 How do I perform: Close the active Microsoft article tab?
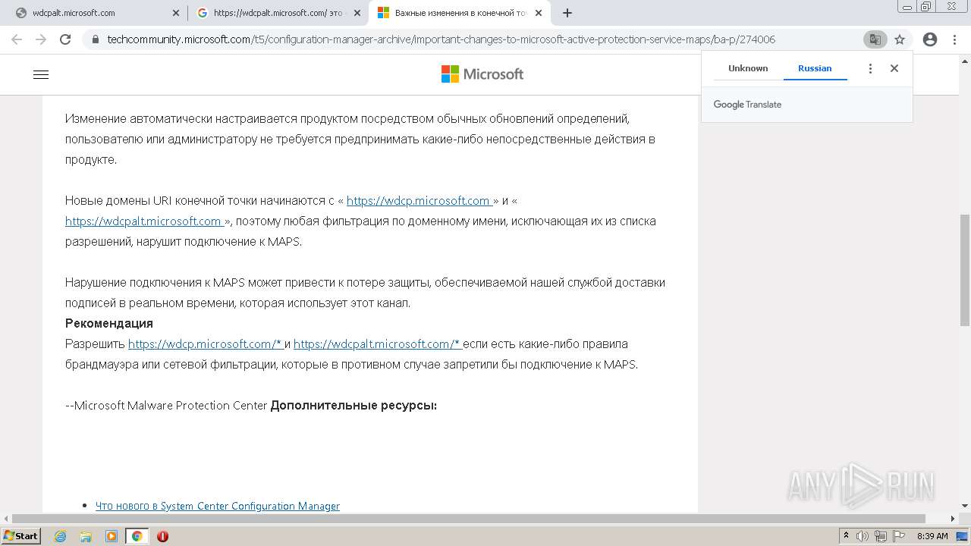tap(539, 13)
